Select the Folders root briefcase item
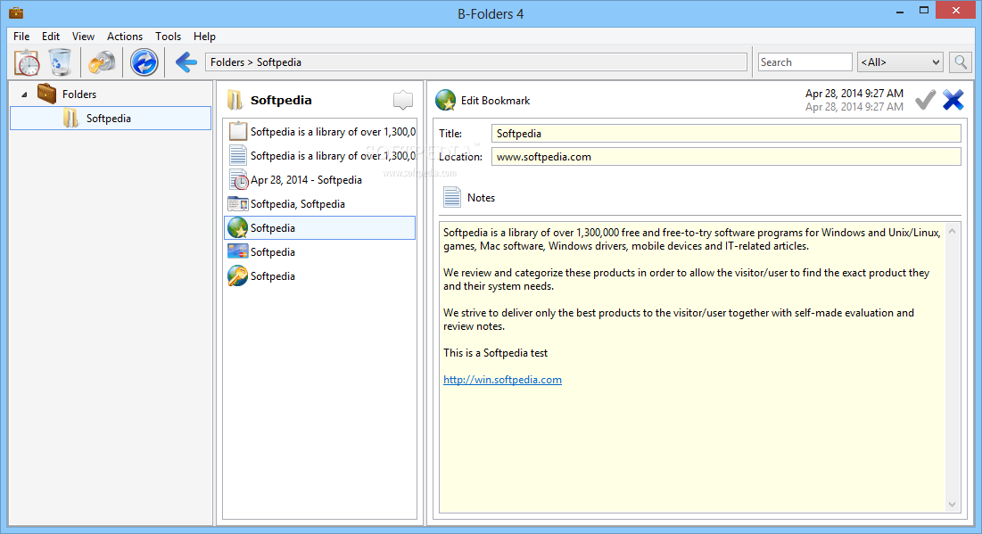982x534 pixels. click(x=66, y=94)
